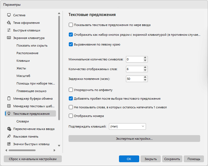Confirm with the OK button
This screenshot has width=208, height=166.
pos(129,159)
